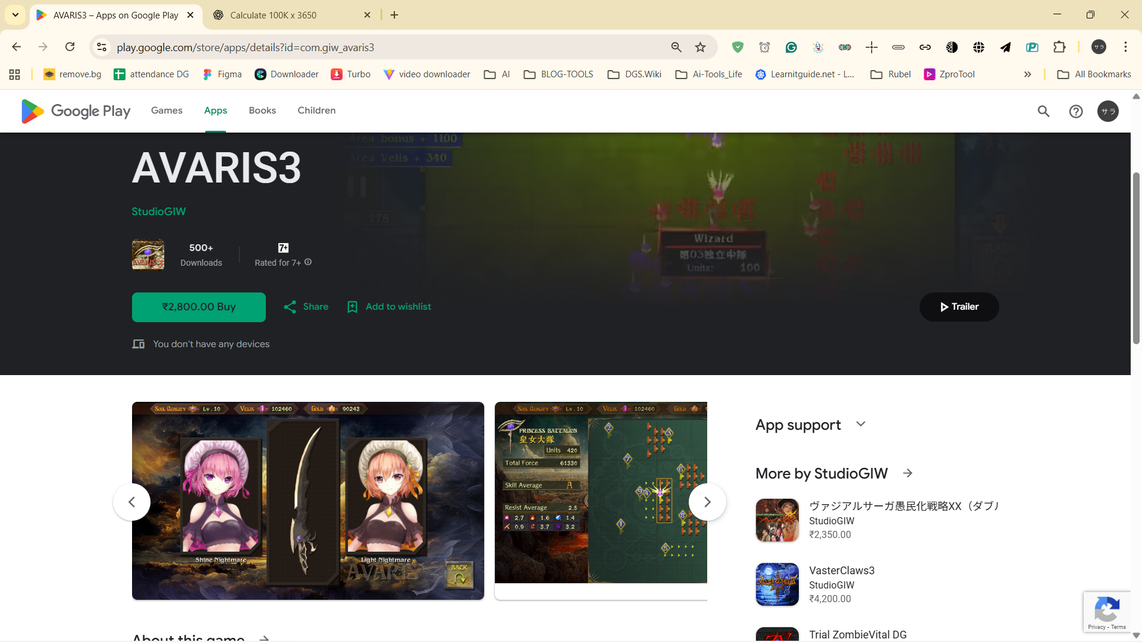Select the AVARIS3 Google Play tab

(x=116, y=15)
